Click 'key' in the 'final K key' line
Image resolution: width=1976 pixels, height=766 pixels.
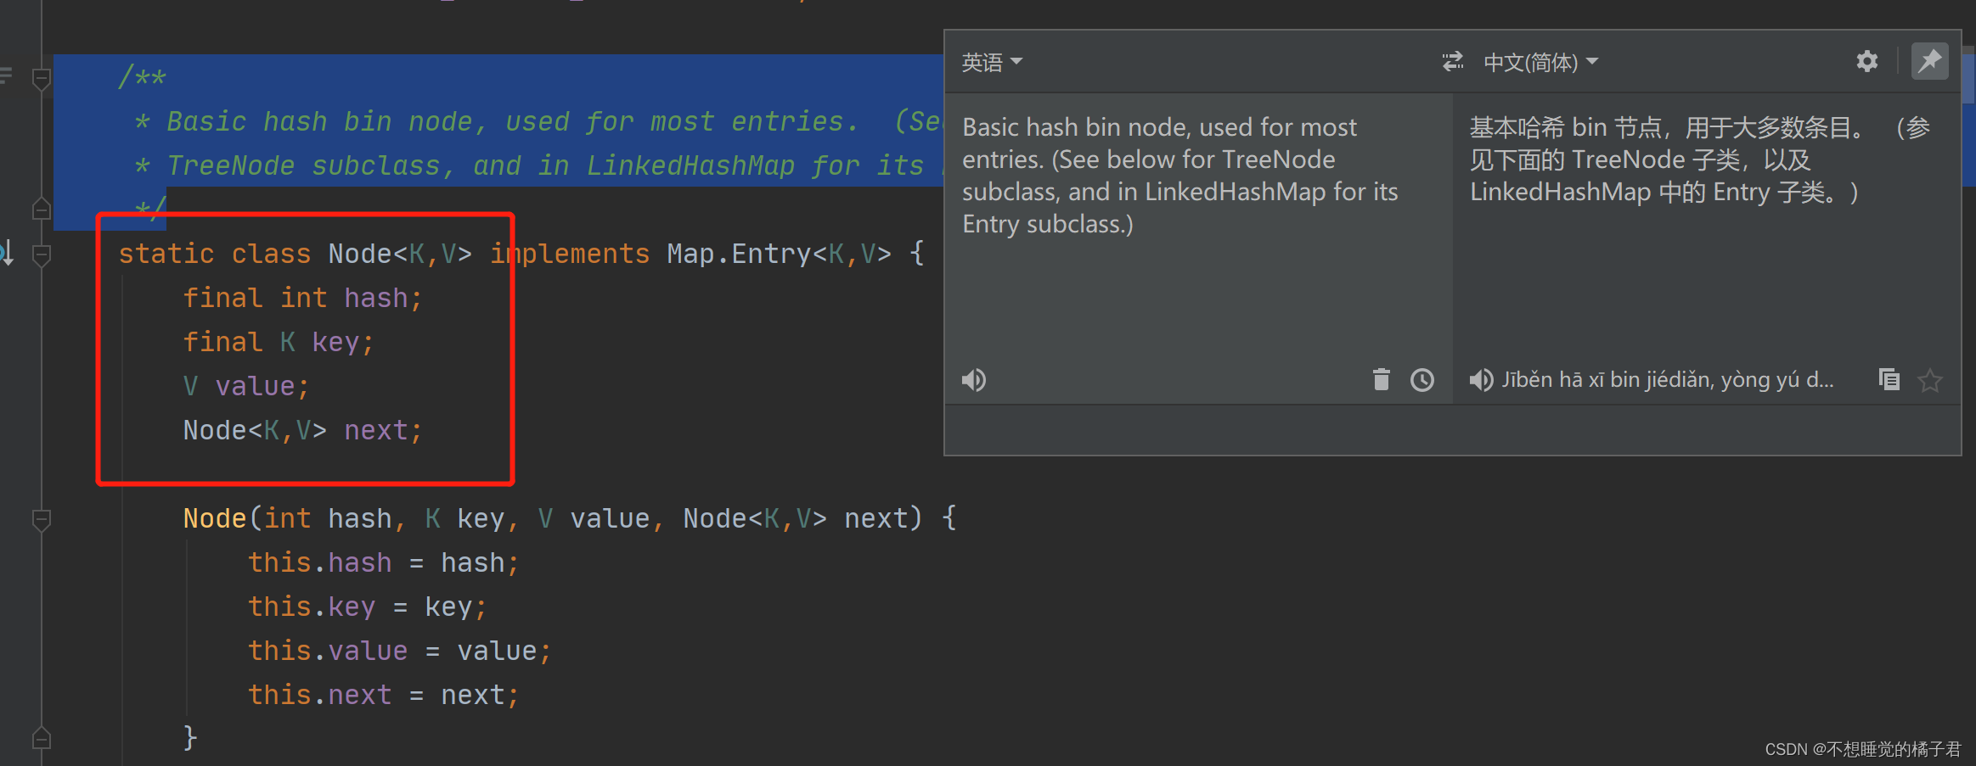[x=335, y=342]
